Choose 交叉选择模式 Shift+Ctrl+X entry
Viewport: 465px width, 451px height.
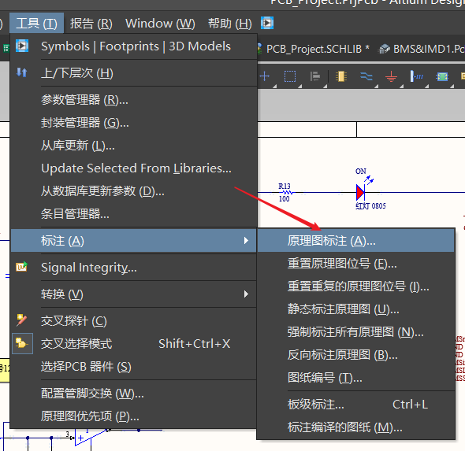[x=134, y=344]
